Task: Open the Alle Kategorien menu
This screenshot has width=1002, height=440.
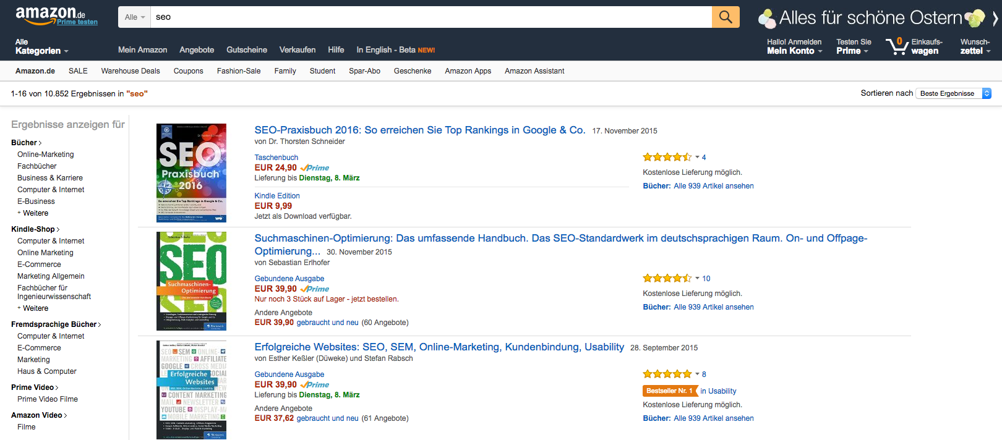Action: tap(41, 46)
